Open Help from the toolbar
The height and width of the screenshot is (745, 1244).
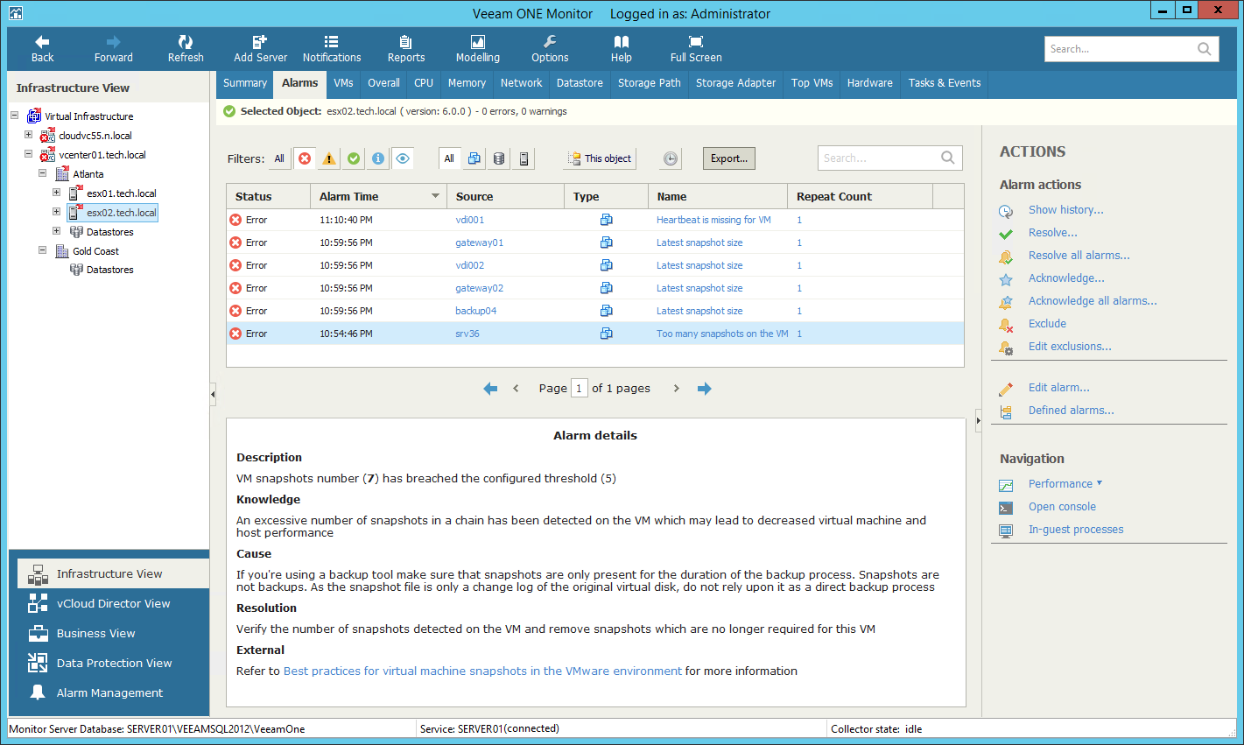[622, 49]
